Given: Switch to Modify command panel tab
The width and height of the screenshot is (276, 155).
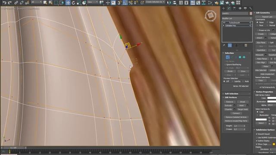Looking at the screenshot, I should click(229, 8).
